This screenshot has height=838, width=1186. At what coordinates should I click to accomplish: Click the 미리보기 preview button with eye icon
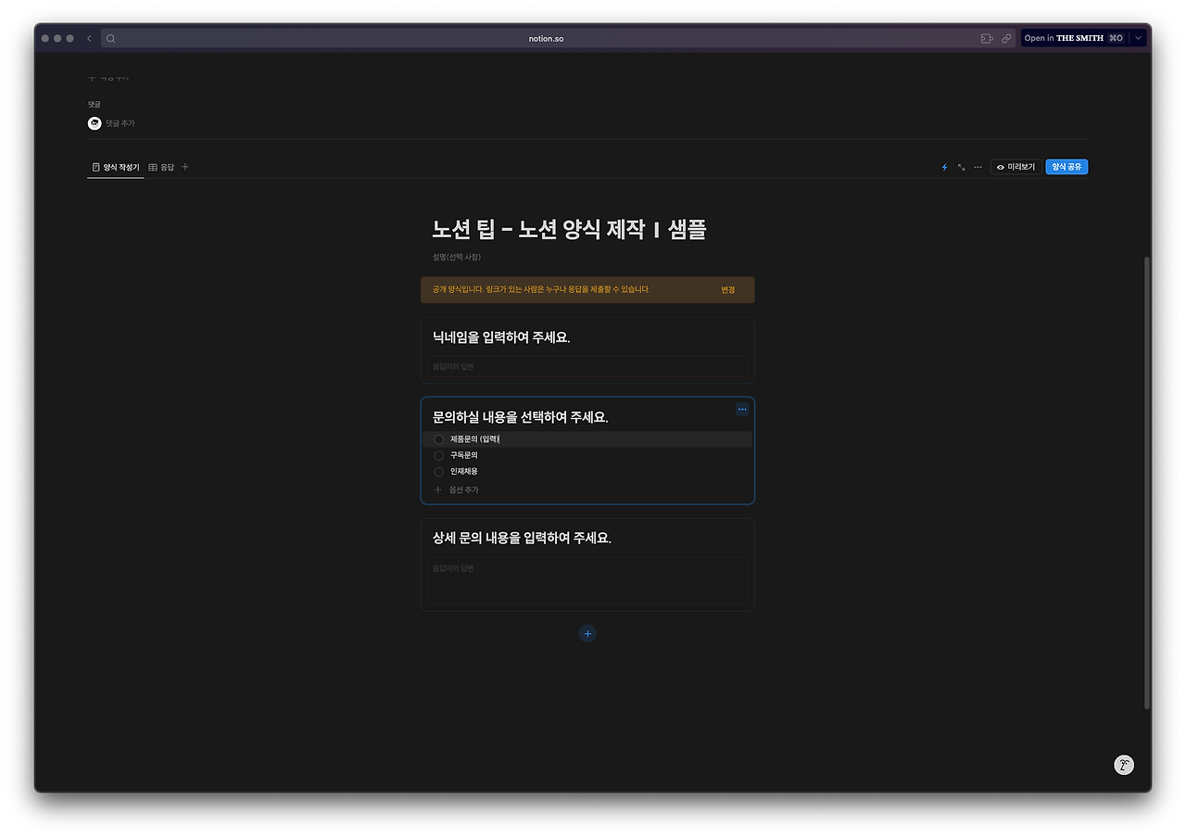pyautogui.click(x=1016, y=167)
